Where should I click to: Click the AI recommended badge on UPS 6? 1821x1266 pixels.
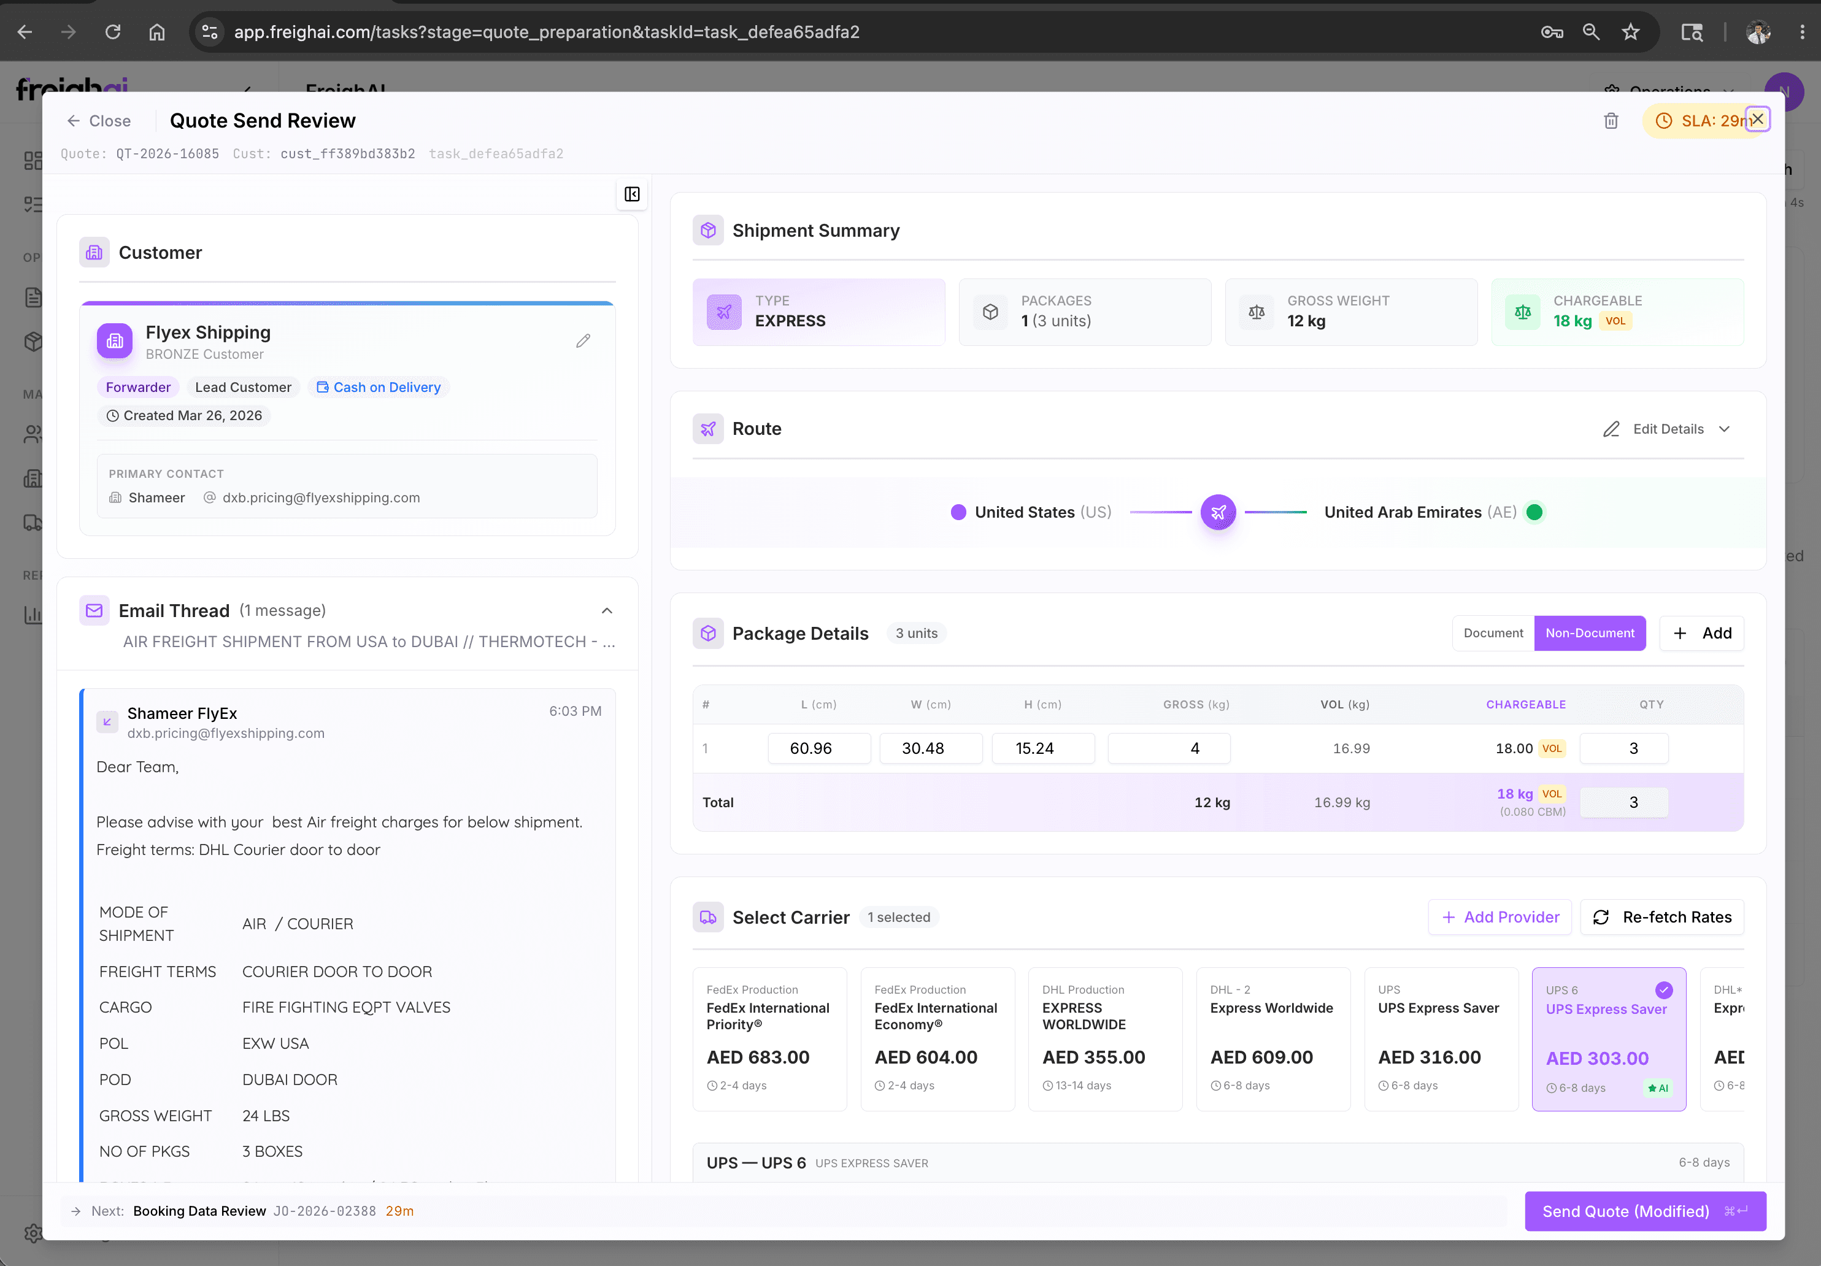pos(1658,1088)
